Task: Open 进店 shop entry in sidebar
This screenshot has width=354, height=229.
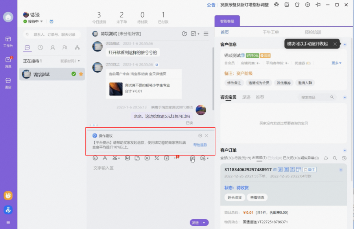Action: pos(8,83)
